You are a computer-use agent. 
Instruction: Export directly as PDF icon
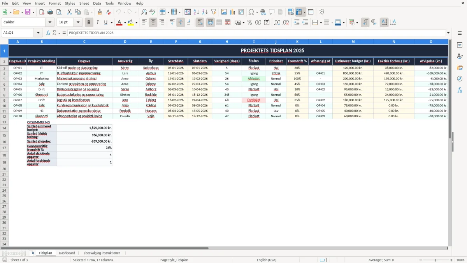click(42, 12)
